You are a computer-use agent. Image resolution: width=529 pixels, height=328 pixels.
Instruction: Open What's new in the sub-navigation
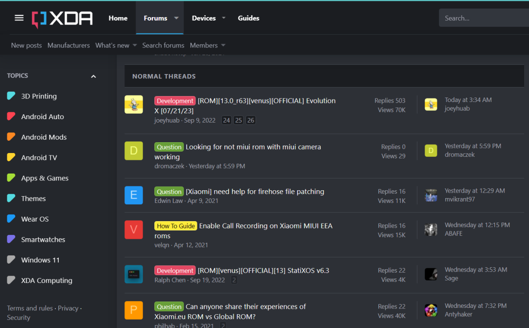(112, 45)
